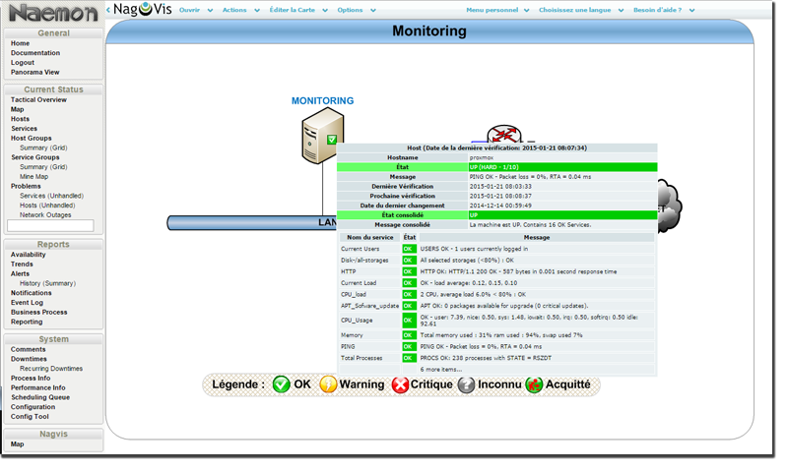Open the Comments link
This screenshot has height=471, width=788.
(x=29, y=350)
